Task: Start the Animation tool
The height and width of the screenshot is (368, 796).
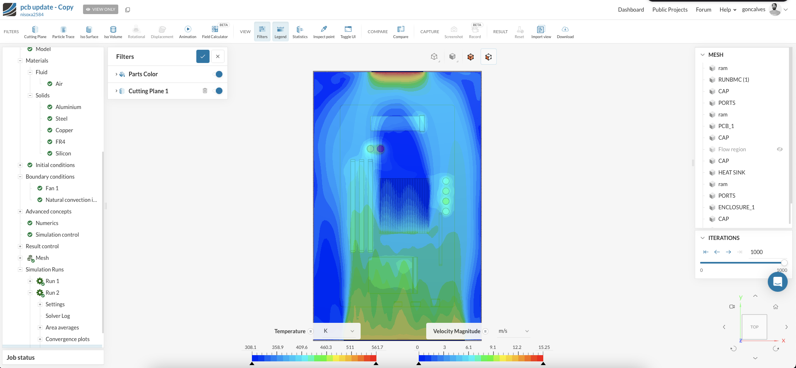Action: point(188,31)
